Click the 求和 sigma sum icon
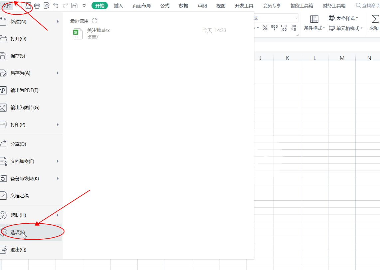The height and width of the screenshot is (270, 380). pyautogui.click(x=375, y=19)
